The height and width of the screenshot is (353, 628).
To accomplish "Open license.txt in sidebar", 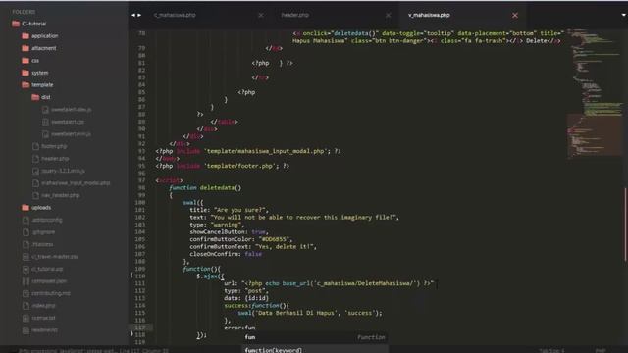I will pos(43,318).
